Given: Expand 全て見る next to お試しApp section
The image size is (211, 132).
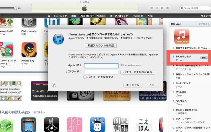Looking at the screenshot, I should tap(39, 112).
